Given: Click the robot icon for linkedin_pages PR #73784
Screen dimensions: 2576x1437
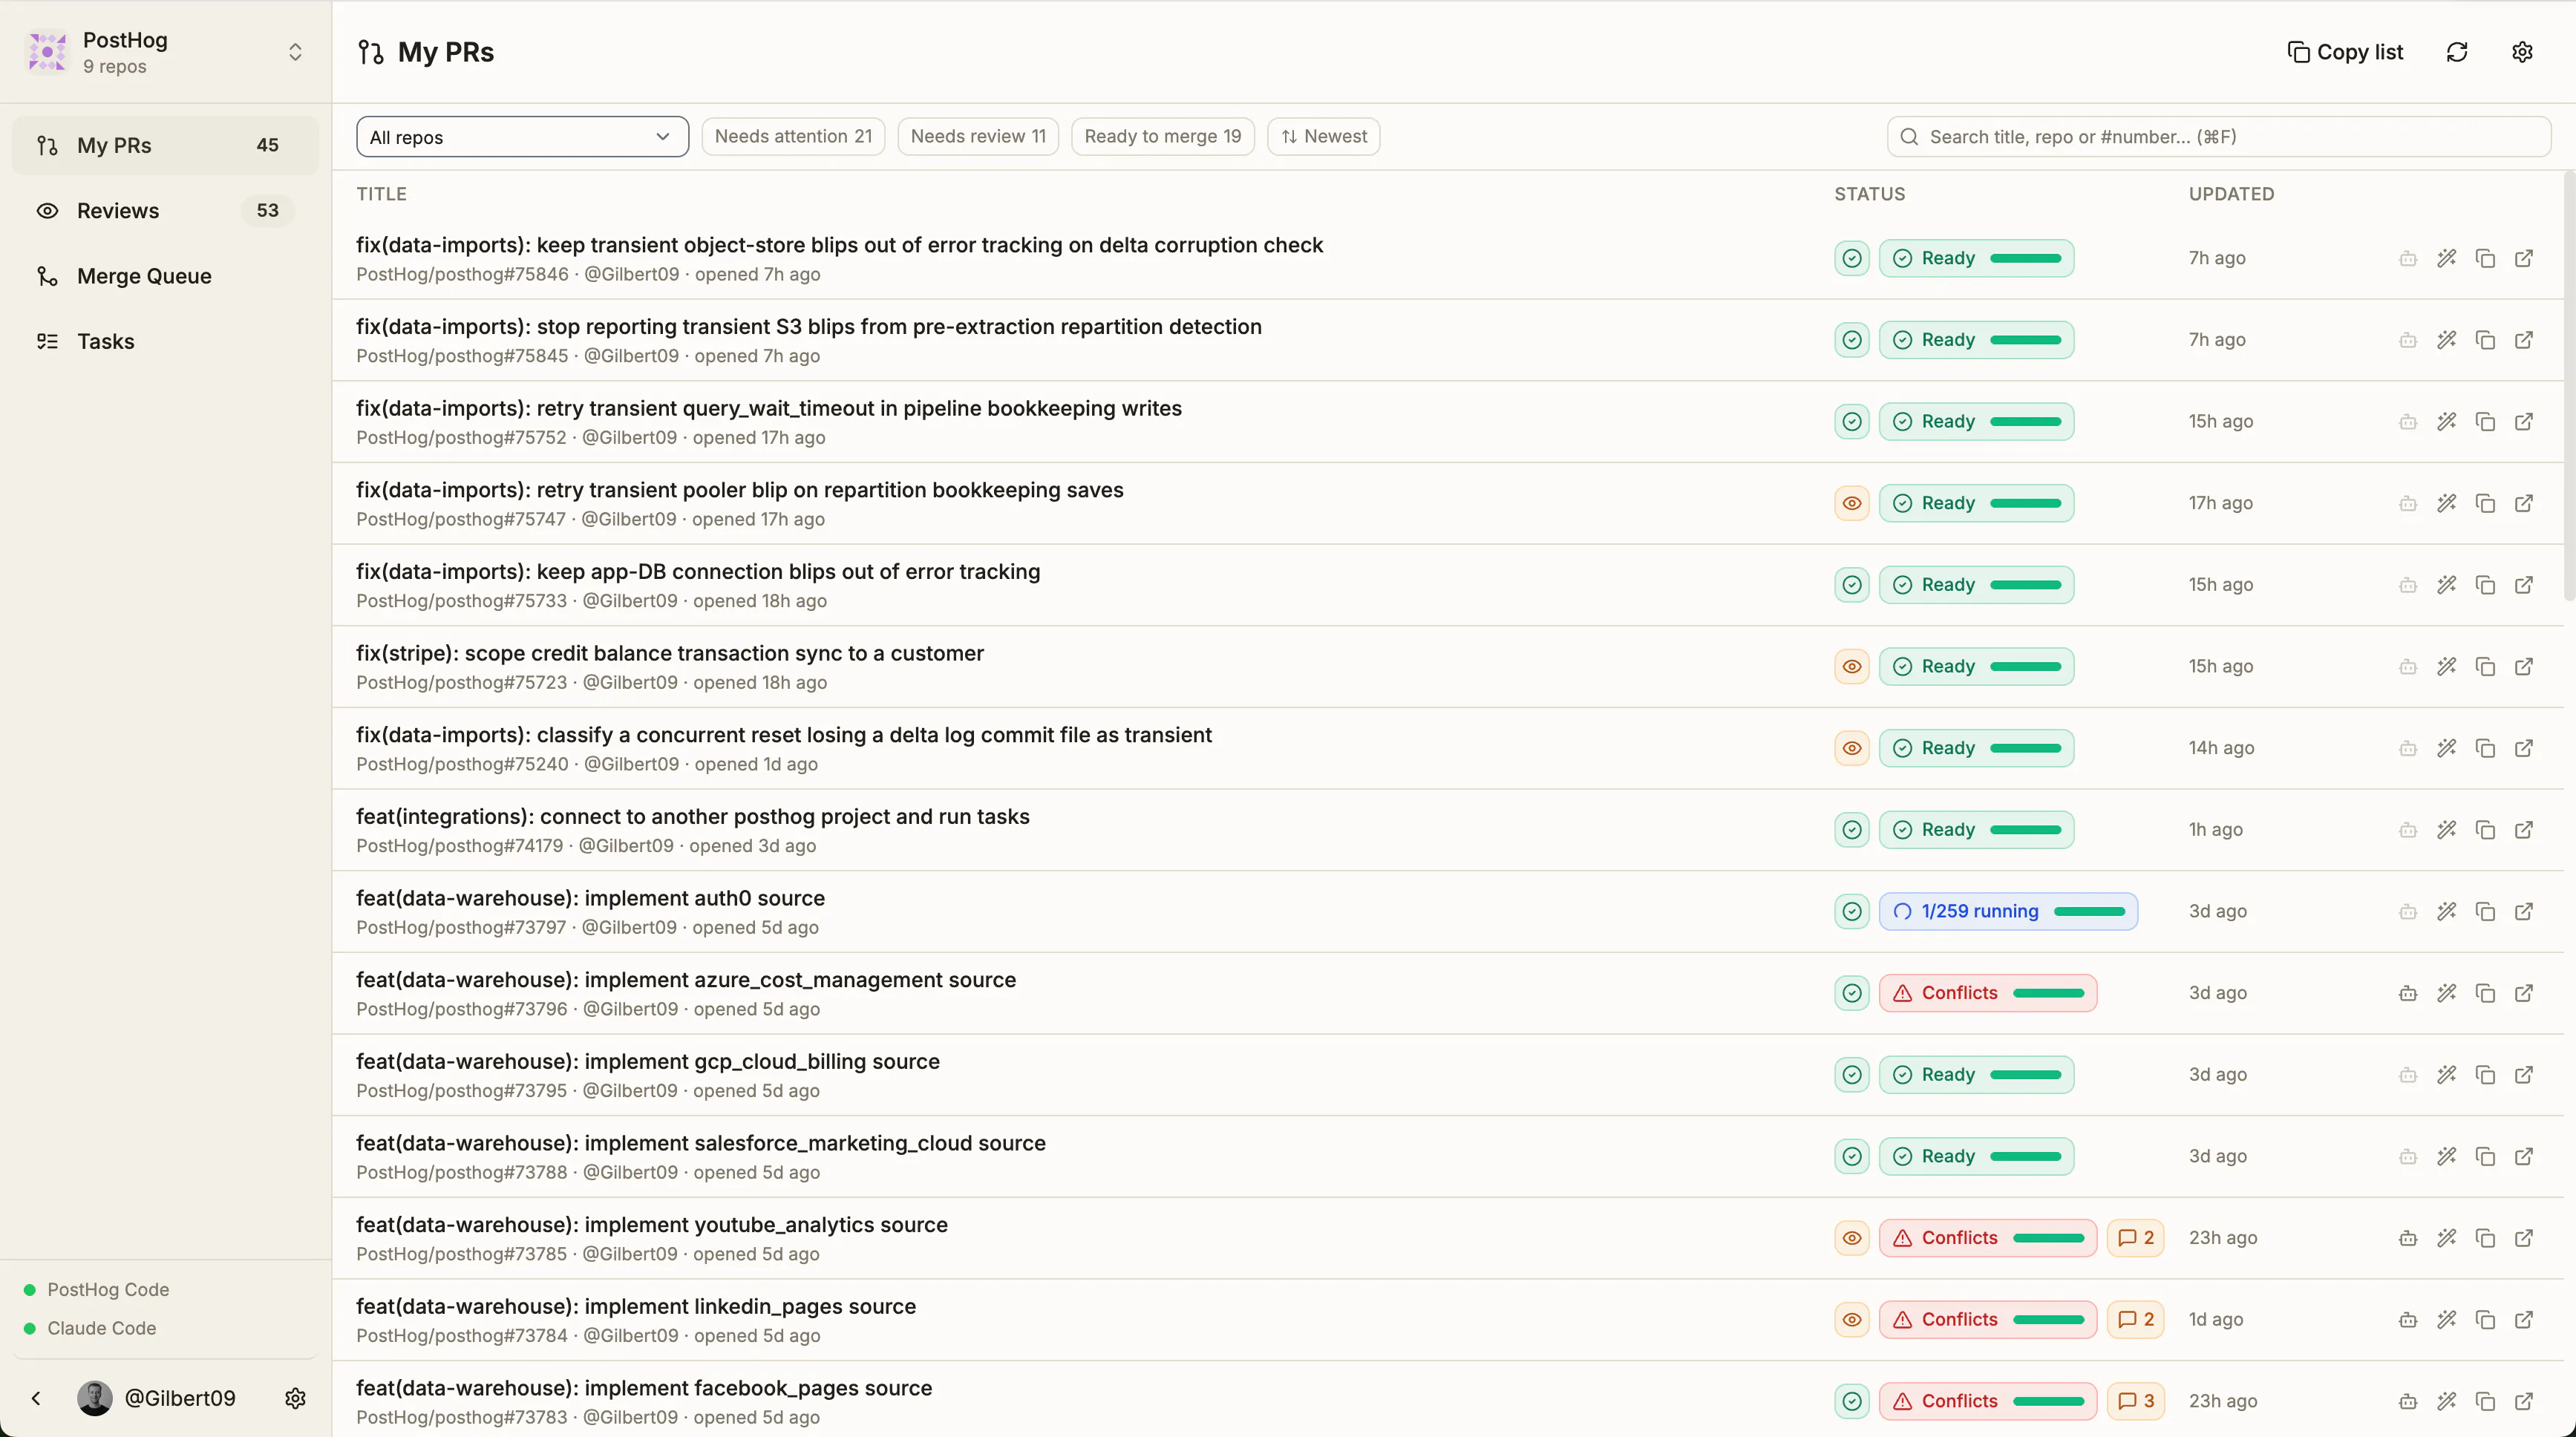Looking at the screenshot, I should [x=2408, y=1320].
